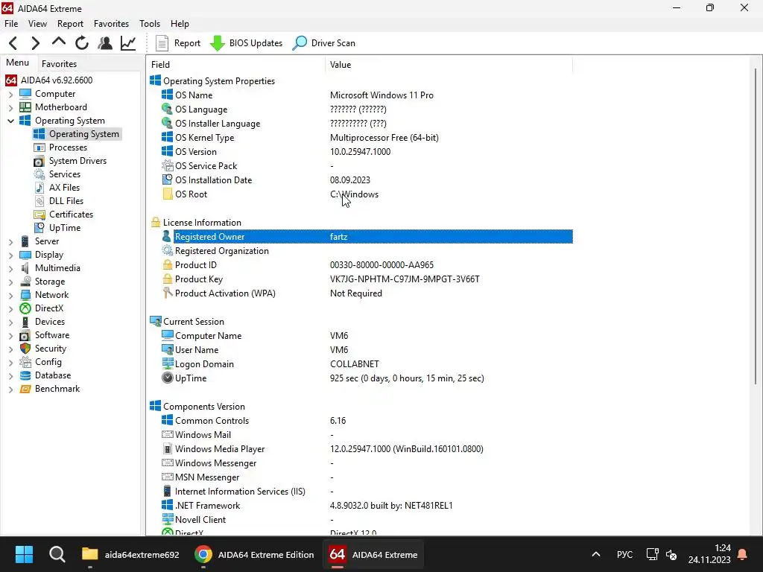Click the Database icon in tree

tap(25, 375)
